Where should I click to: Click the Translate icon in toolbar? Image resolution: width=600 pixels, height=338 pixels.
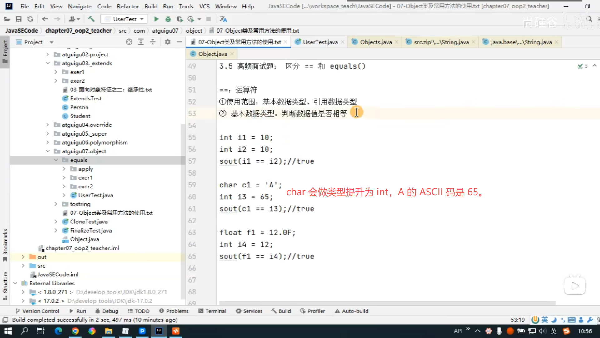pyautogui.click(x=223, y=19)
